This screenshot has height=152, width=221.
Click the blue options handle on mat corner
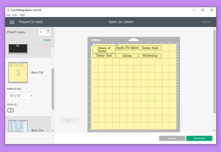point(91,44)
